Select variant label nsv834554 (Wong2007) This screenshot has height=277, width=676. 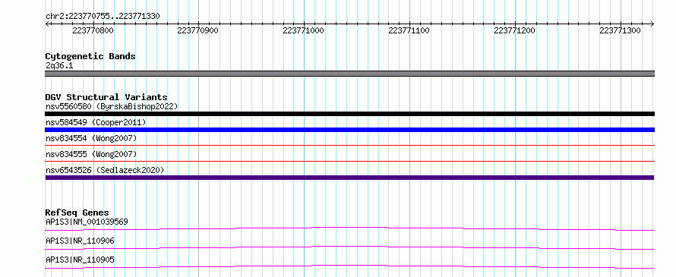click(x=91, y=138)
